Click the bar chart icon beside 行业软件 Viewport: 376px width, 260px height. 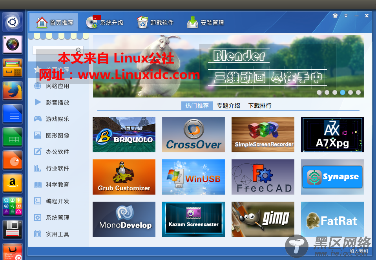point(37,168)
